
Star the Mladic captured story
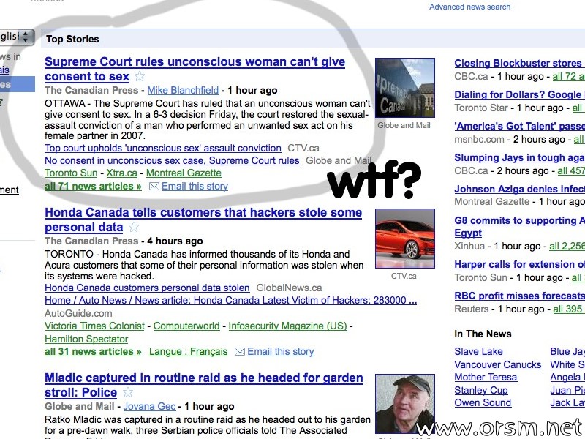pyautogui.click(x=127, y=392)
